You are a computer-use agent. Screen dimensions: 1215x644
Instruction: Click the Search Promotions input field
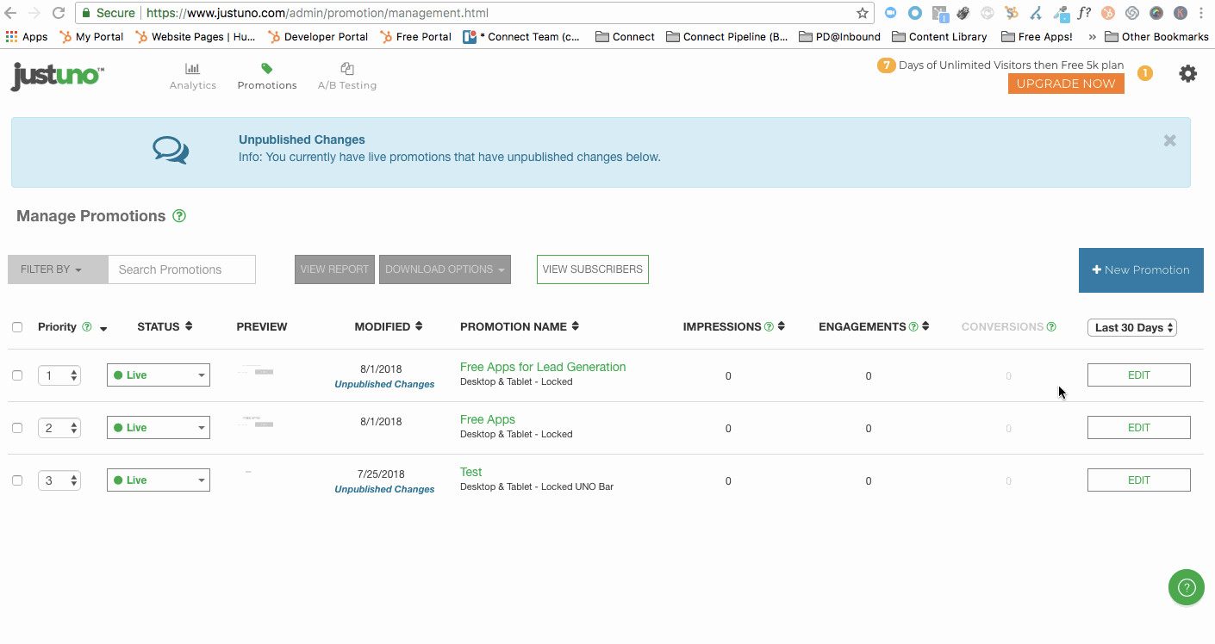pos(182,269)
